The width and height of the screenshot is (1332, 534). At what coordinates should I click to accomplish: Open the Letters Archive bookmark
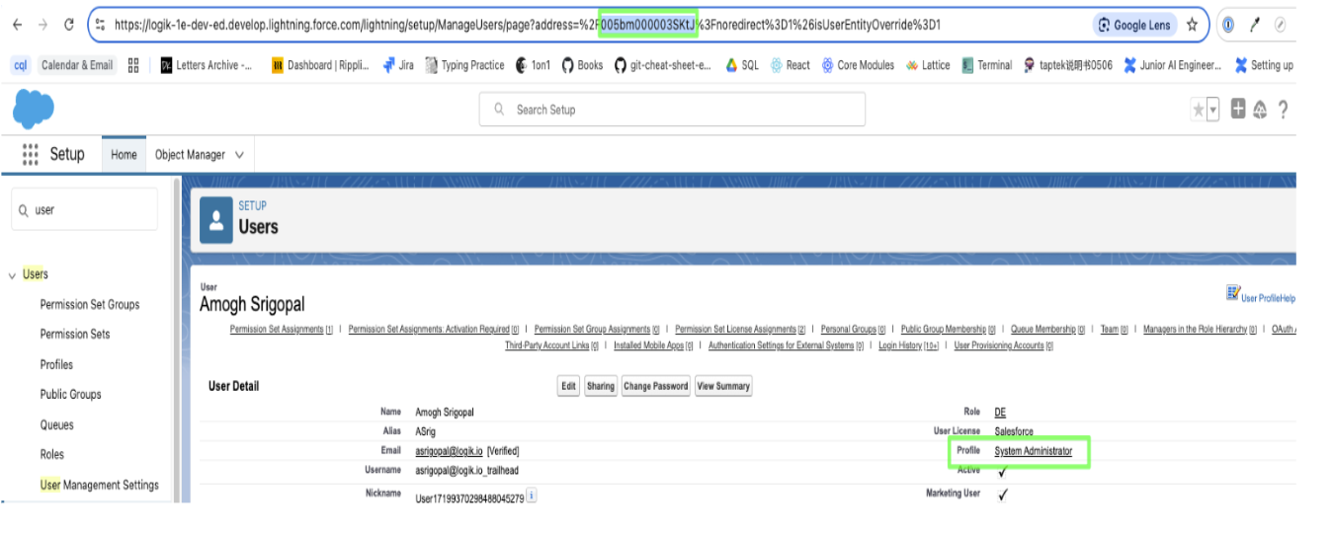coord(207,65)
